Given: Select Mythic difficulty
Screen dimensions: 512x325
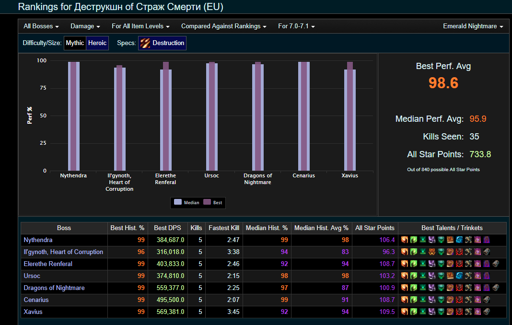Looking at the screenshot, I should coord(75,43).
